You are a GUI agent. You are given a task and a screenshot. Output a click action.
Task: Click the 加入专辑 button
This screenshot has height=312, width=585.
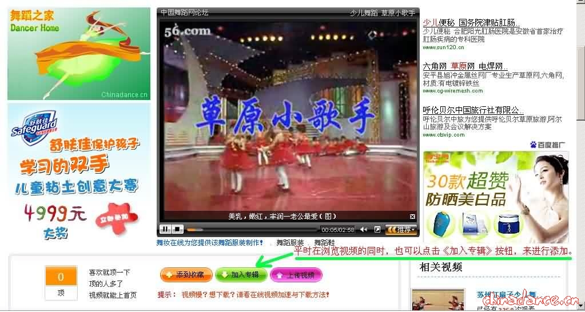pyautogui.click(x=241, y=275)
